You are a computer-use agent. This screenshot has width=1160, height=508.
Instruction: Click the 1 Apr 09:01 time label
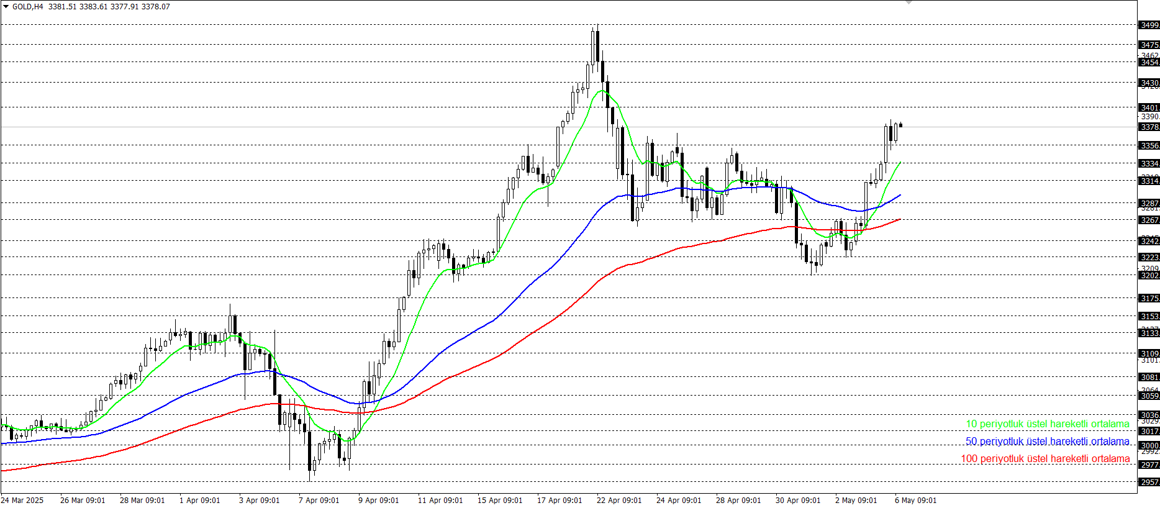(x=200, y=501)
